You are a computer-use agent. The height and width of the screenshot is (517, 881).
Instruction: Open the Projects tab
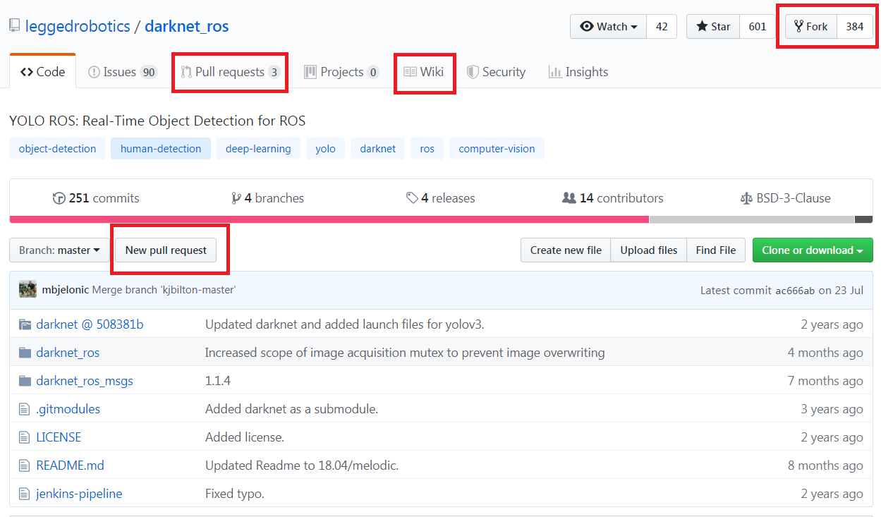(341, 71)
